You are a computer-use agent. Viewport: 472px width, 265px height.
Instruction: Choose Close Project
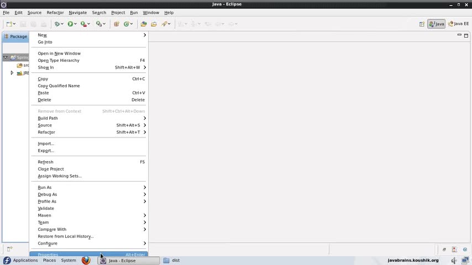[88, 169]
